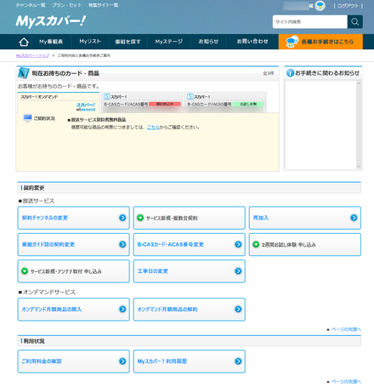
Task: Click the notice panel scroll up arrow
Action: coord(359,83)
